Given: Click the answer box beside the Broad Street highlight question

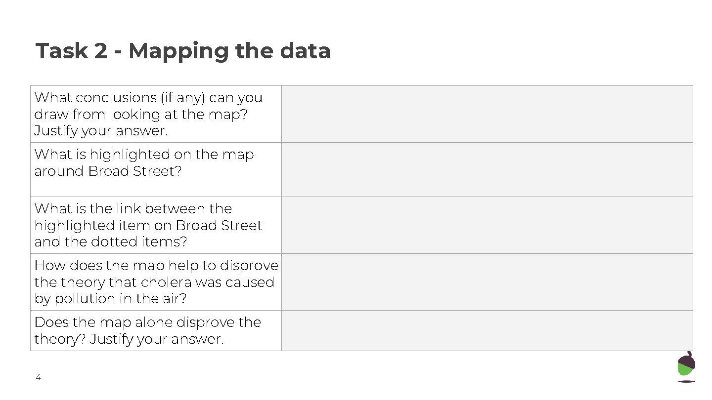Looking at the screenshot, I should [x=487, y=170].
